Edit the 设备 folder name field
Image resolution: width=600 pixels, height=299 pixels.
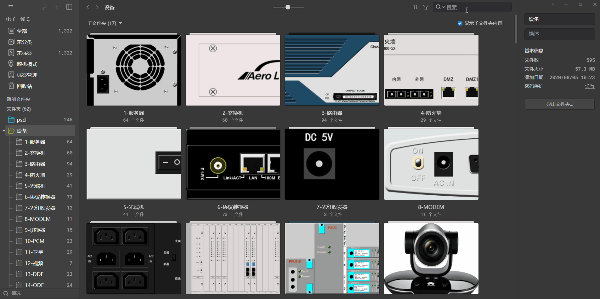coord(560,19)
